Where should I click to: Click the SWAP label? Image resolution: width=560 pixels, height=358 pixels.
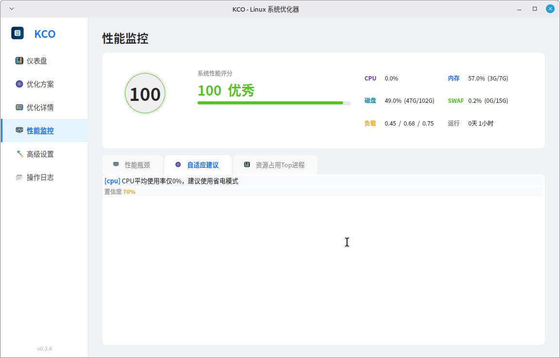click(456, 100)
